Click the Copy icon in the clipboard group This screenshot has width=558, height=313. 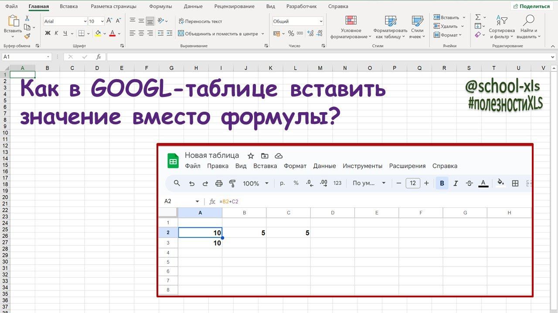point(27,27)
